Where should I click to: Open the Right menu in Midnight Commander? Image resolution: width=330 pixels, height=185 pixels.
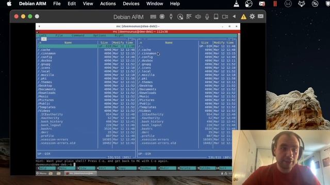[119, 35]
